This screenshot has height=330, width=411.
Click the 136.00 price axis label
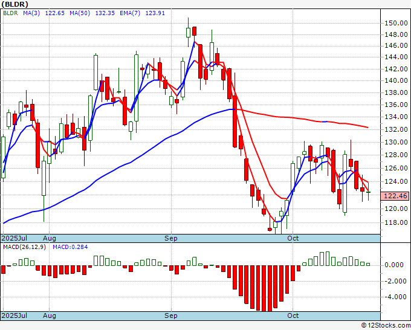point(396,105)
